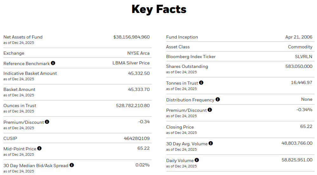Click the Shares Outstanding value 583,050,000
Screen dimensions: 317x175
click(299, 66)
